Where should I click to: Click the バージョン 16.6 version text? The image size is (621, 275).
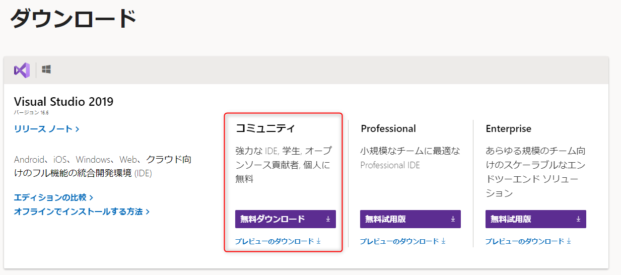31,112
